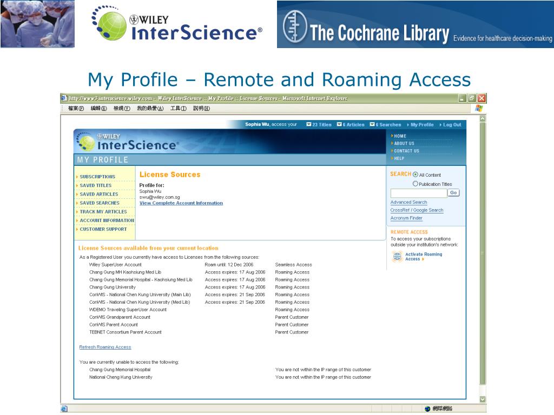Open the Advanced Search link
The image size is (554, 415).
(409, 202)
